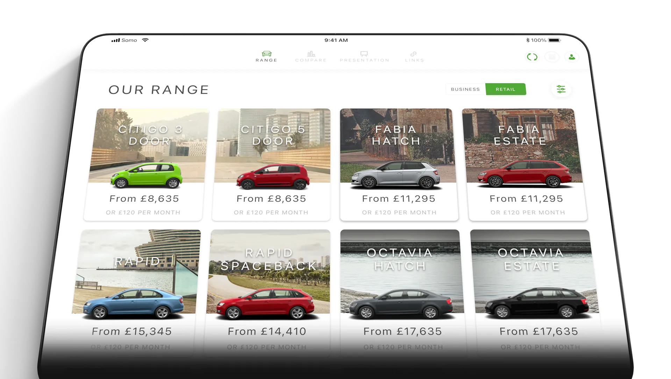Click 'From £8,635' under Citigo 5 Door
671x379 pixels.
point(271,199)
